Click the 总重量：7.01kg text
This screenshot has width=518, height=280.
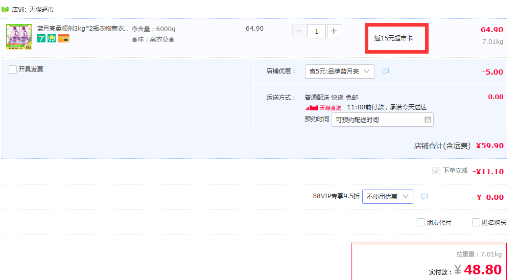point(479,254)
